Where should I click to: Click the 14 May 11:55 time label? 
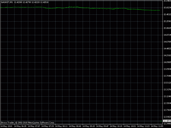point(157,126)
